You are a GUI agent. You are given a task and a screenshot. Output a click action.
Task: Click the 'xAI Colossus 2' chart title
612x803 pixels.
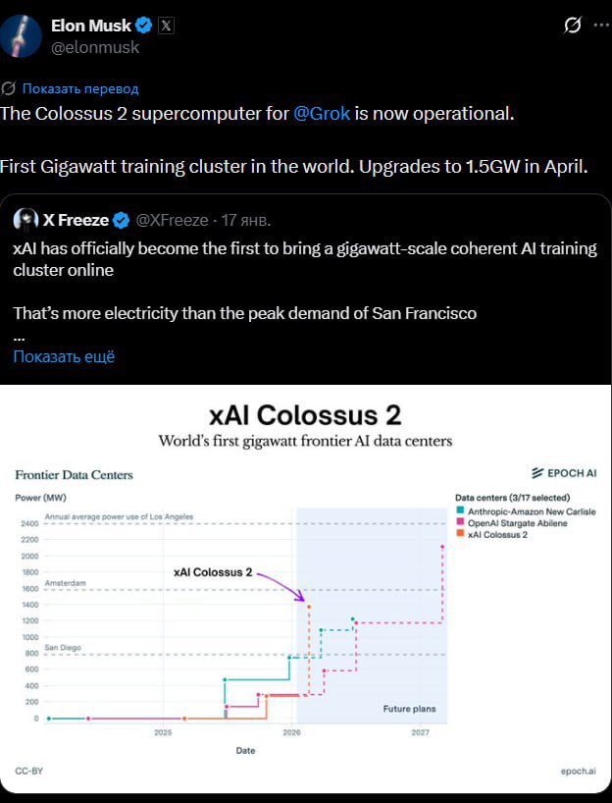tap(305, 414)
